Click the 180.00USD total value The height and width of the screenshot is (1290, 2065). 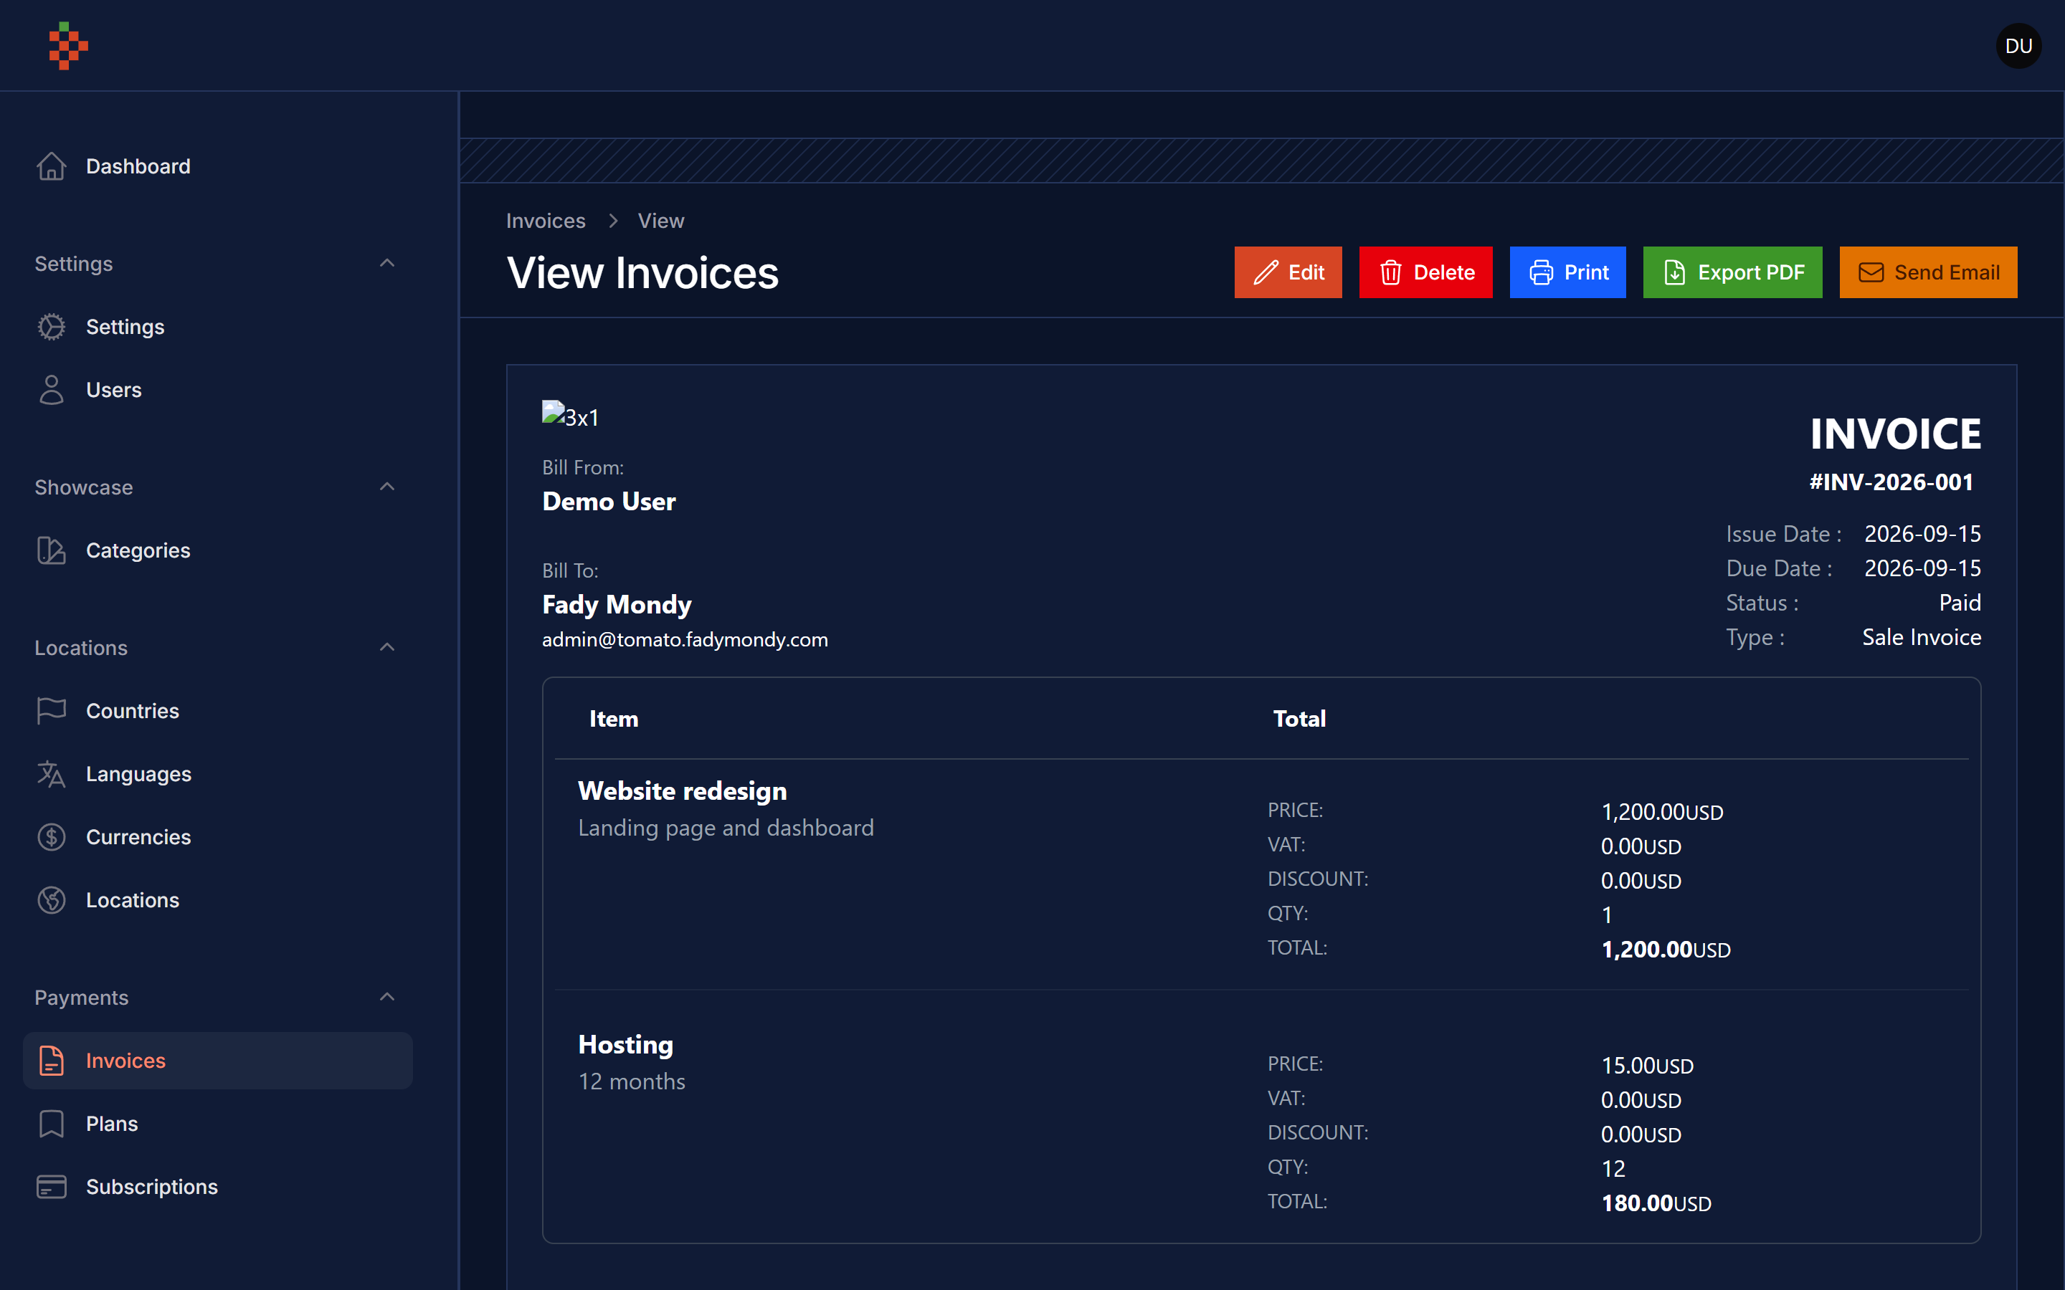pos(1656,1203)
